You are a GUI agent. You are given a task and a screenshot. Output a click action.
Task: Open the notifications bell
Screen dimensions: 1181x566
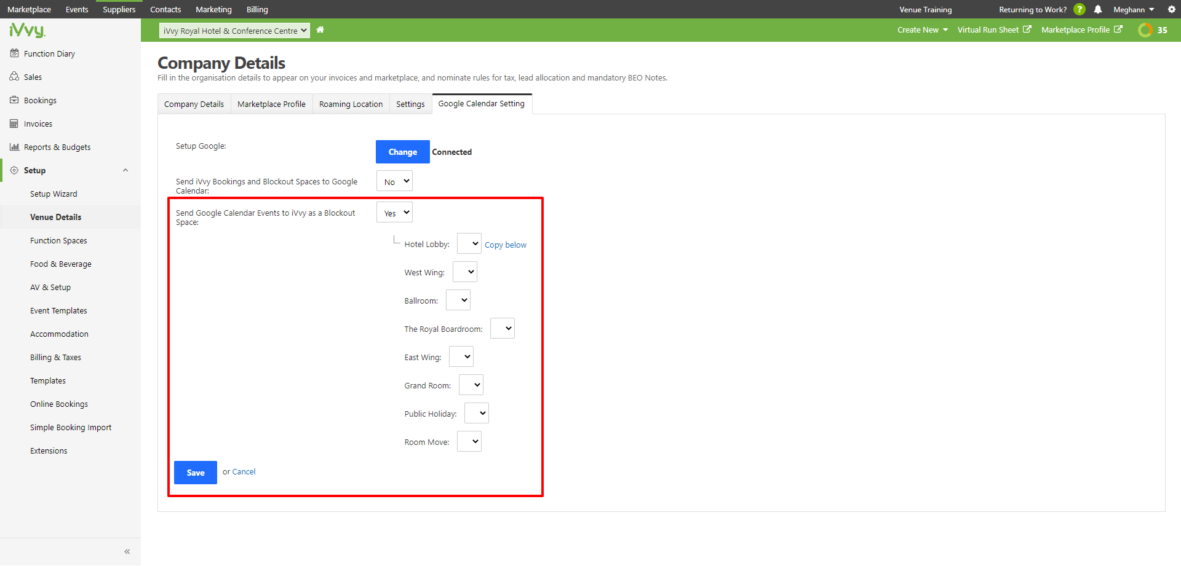(x=1099, y=9)
